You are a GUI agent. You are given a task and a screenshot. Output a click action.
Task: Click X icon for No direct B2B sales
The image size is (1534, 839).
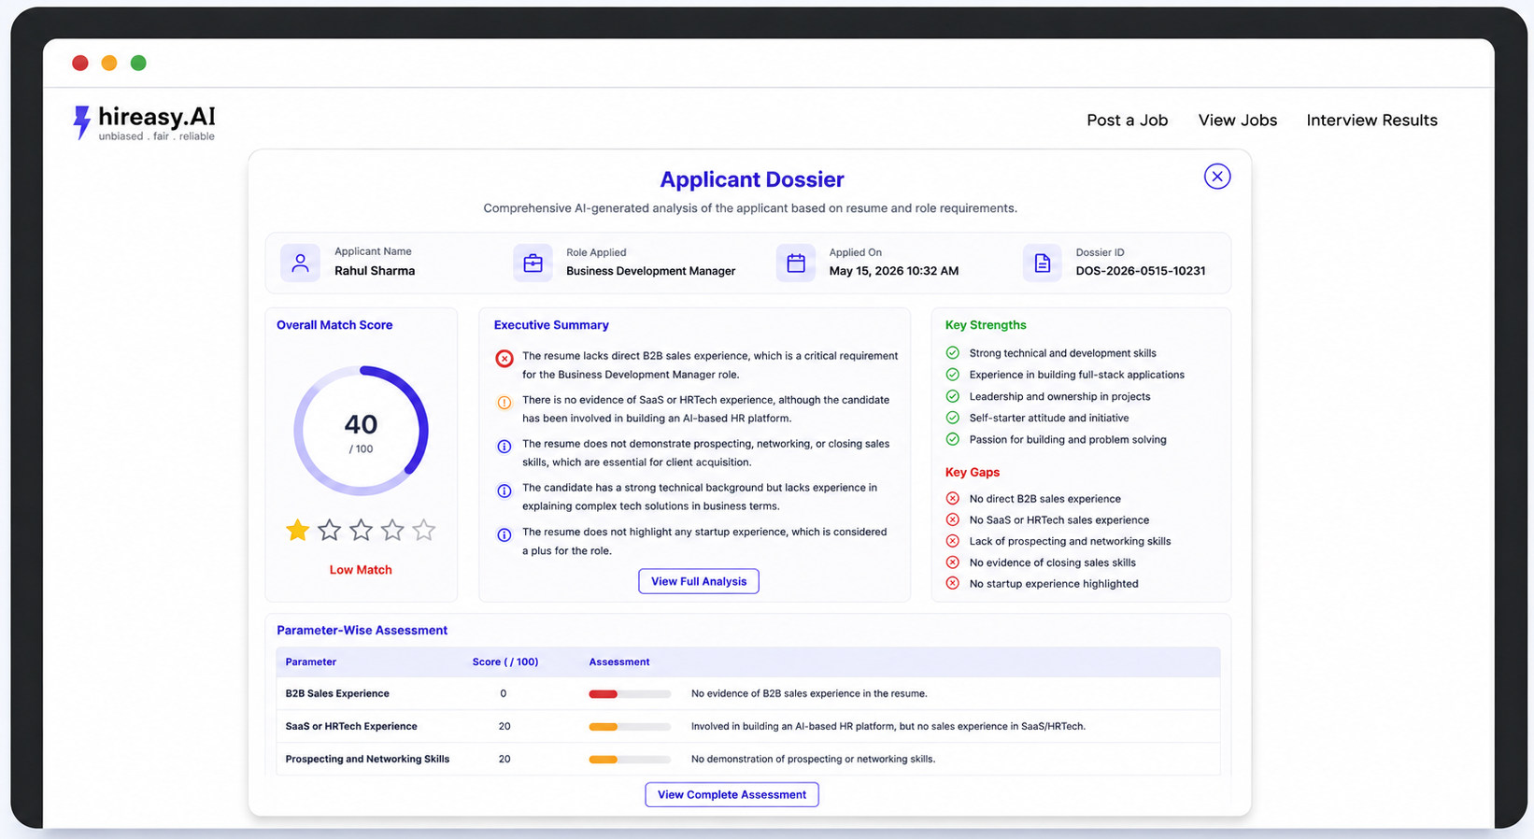click(x=953, y=499)
